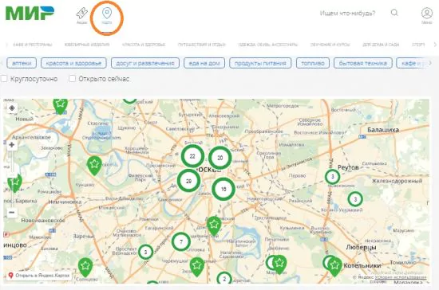Click the Новоивановское label on map
This screenshot has width=439, height=290.
pos(43,221)
